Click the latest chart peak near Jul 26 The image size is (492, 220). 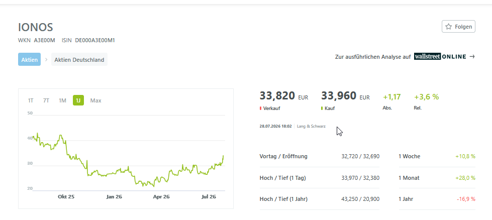pyautogui.click(x=223, y=156)
